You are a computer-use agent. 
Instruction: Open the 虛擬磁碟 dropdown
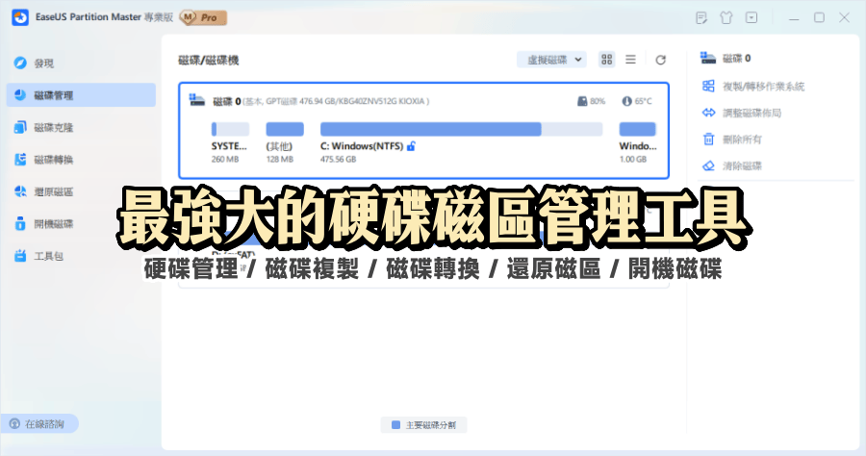pyautogui.click(x=551, y=60)
